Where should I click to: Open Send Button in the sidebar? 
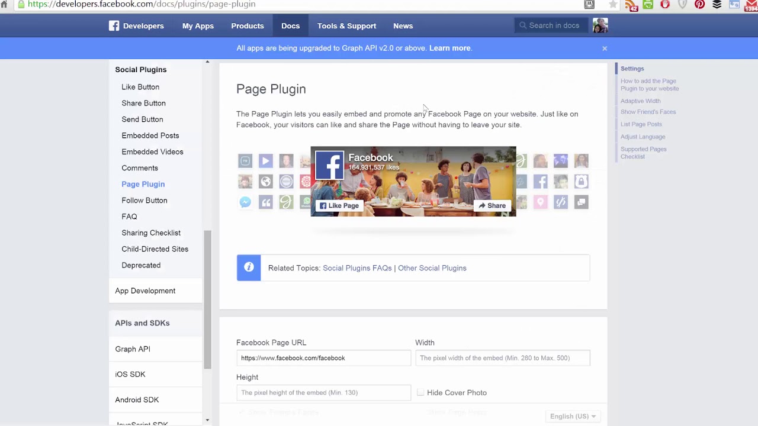tap(142, 120)
